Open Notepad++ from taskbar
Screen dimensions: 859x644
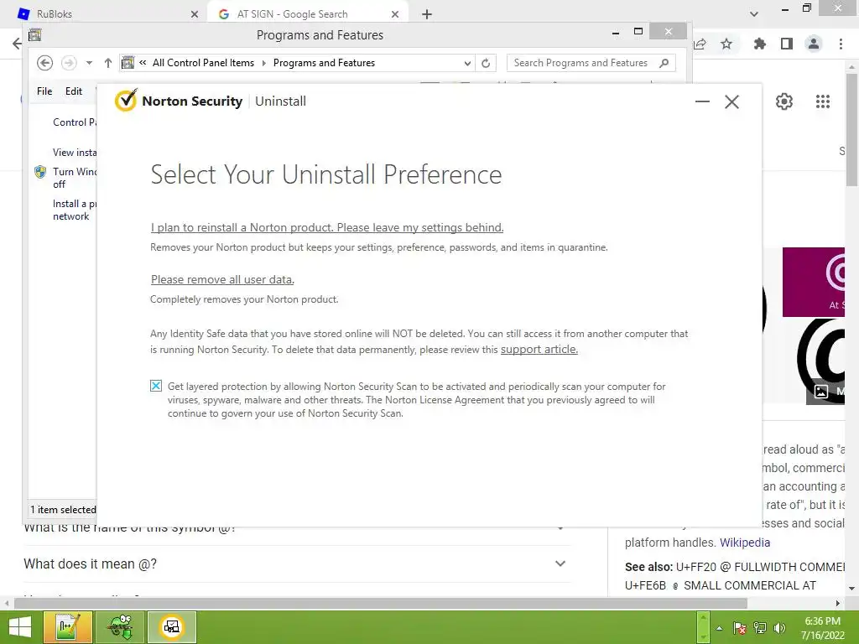coord(68,627)
